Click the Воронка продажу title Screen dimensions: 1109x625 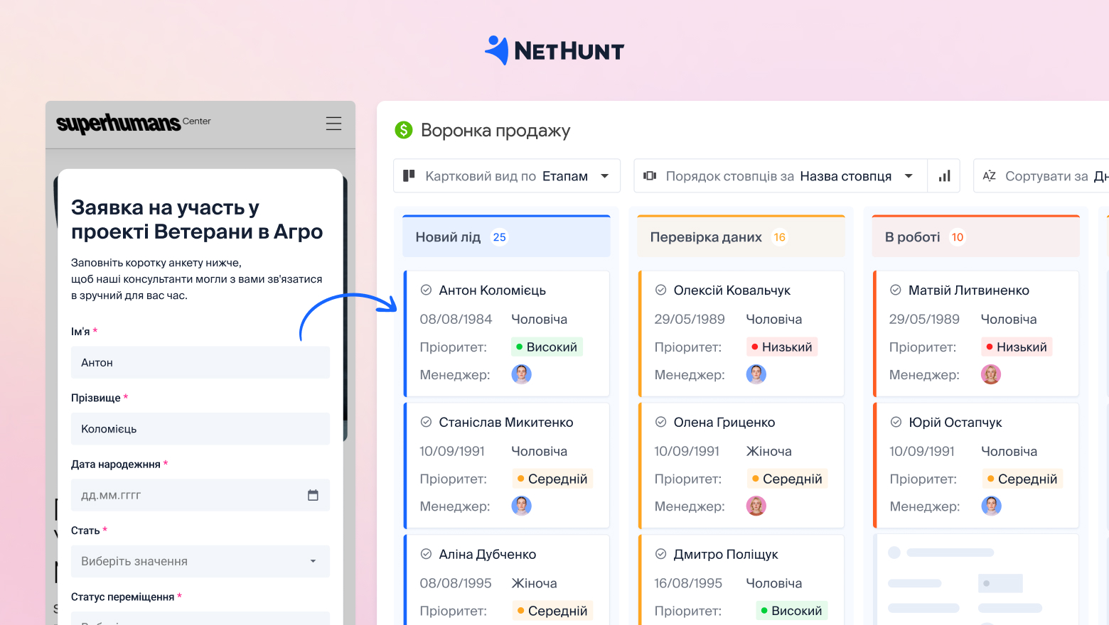(495, 131)
